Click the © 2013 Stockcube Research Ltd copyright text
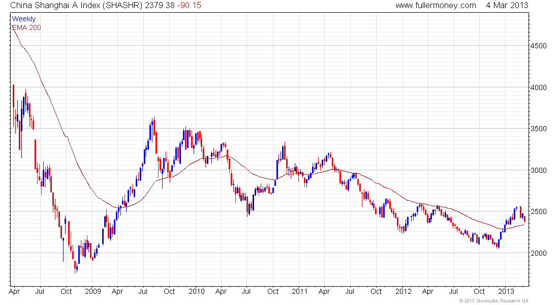This screenshot has height=305, width=559. (493, 301)
